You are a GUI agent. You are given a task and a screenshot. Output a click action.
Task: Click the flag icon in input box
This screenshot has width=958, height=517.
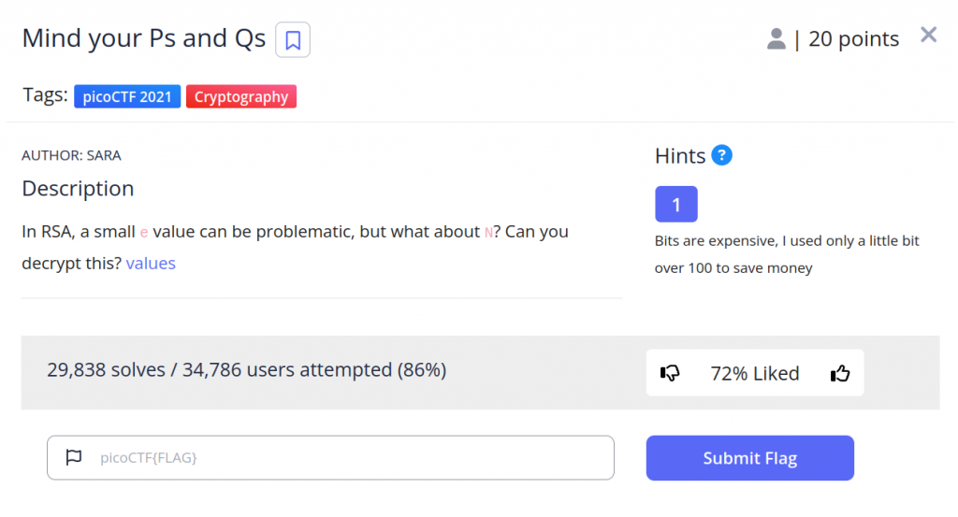pos(74,458)
